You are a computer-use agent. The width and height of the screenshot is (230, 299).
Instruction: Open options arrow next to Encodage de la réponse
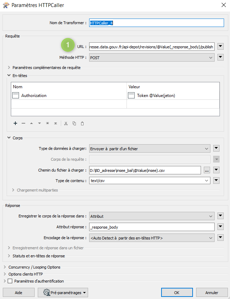(221, 238)
